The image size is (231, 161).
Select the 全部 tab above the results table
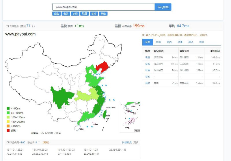coord(148,42)
